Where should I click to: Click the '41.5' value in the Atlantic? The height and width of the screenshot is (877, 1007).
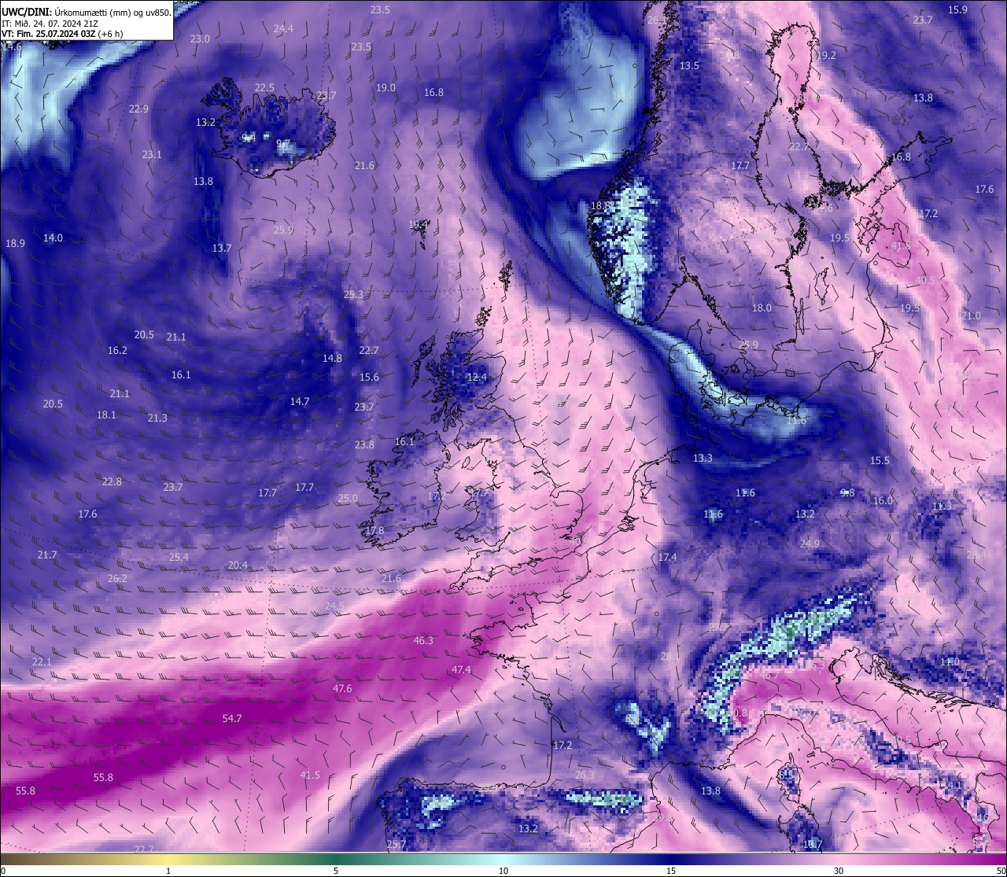310,776
